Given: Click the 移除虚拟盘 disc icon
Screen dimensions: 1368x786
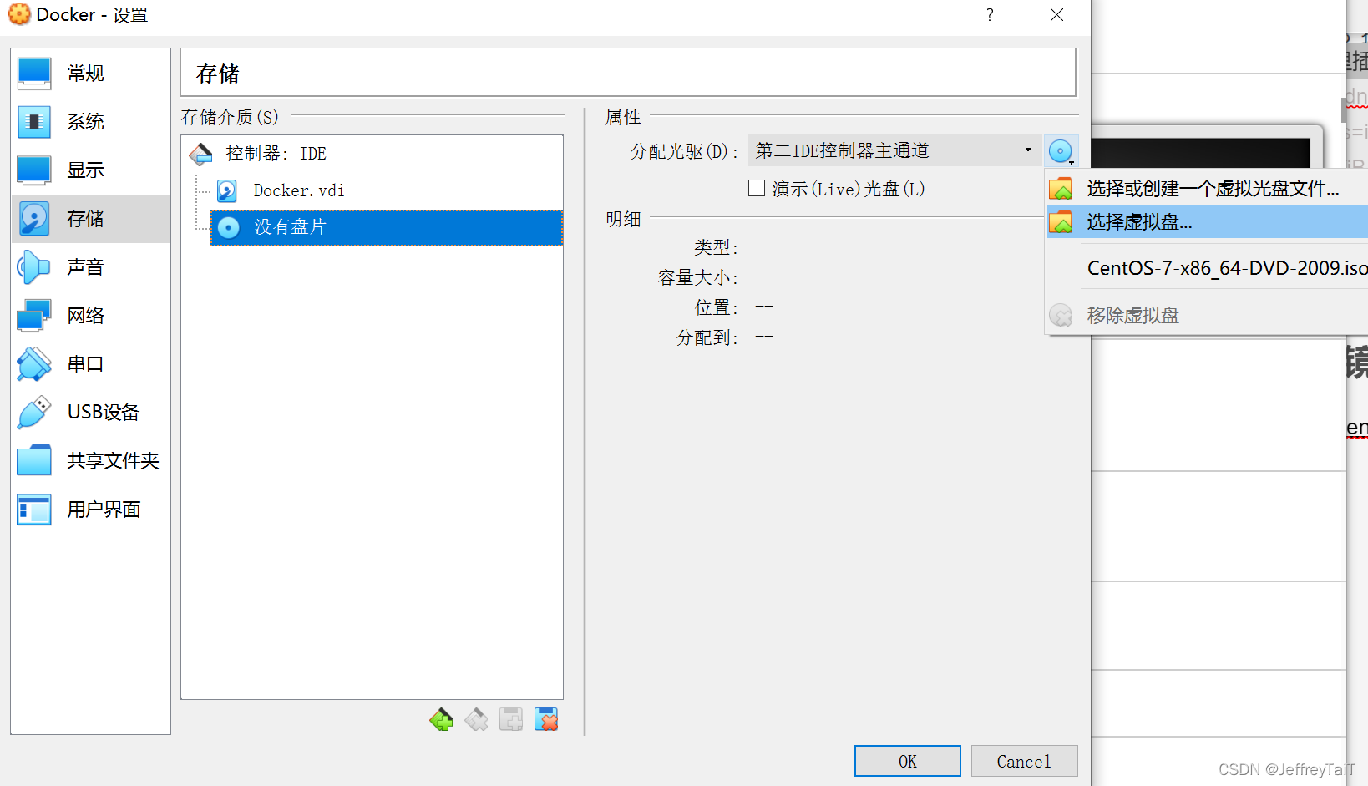Looking at the screenshot, I should pos(1061,316).
